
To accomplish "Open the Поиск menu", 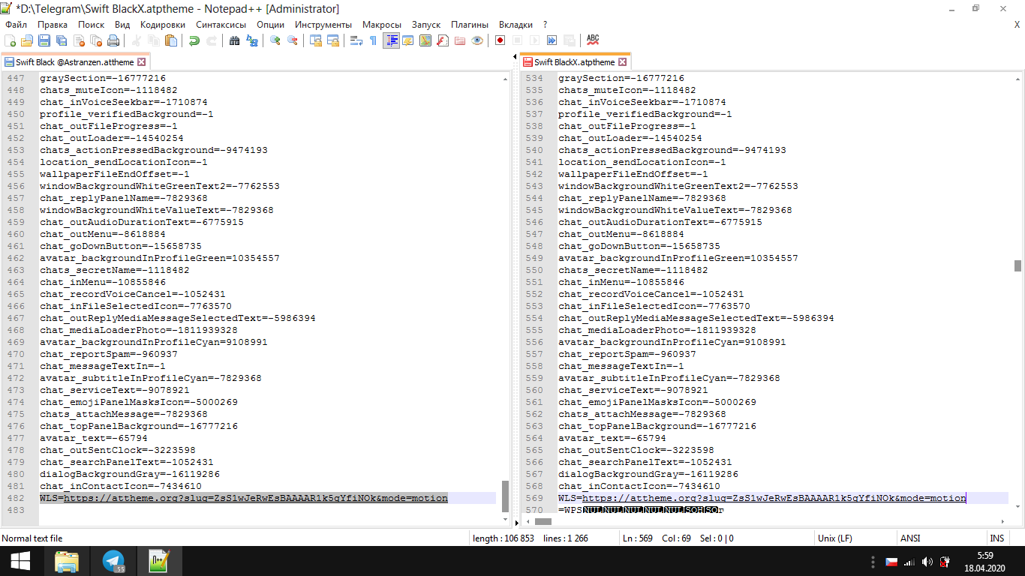I will coord(92,25).
